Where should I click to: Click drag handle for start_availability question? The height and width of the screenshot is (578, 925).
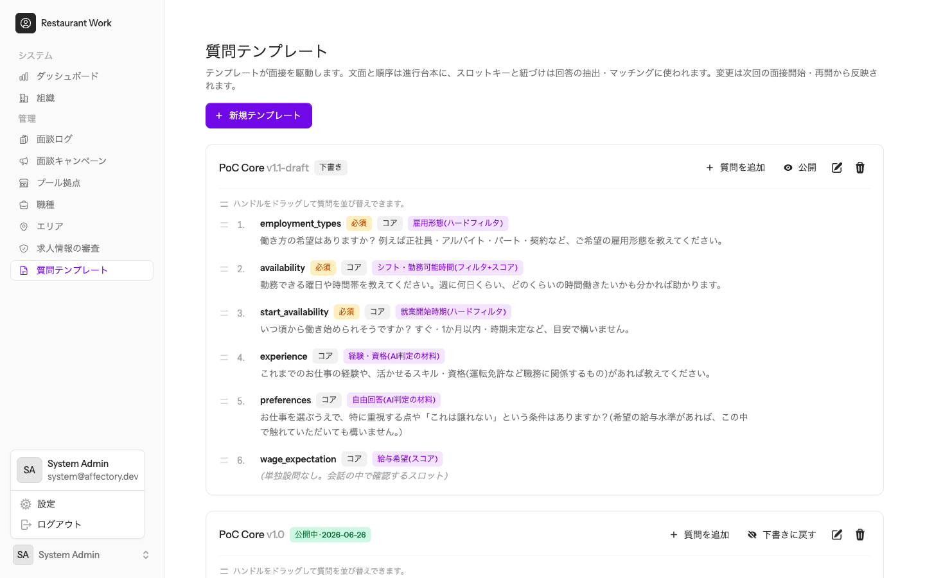(224, 313)
